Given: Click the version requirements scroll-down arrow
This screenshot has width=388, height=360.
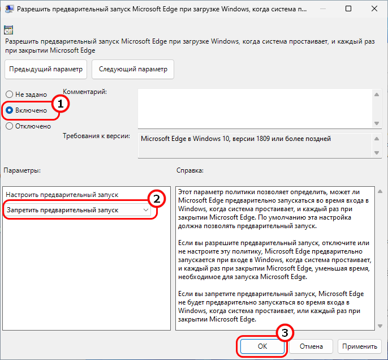Looking at the screenshot, I should click(x=377, y=152).
